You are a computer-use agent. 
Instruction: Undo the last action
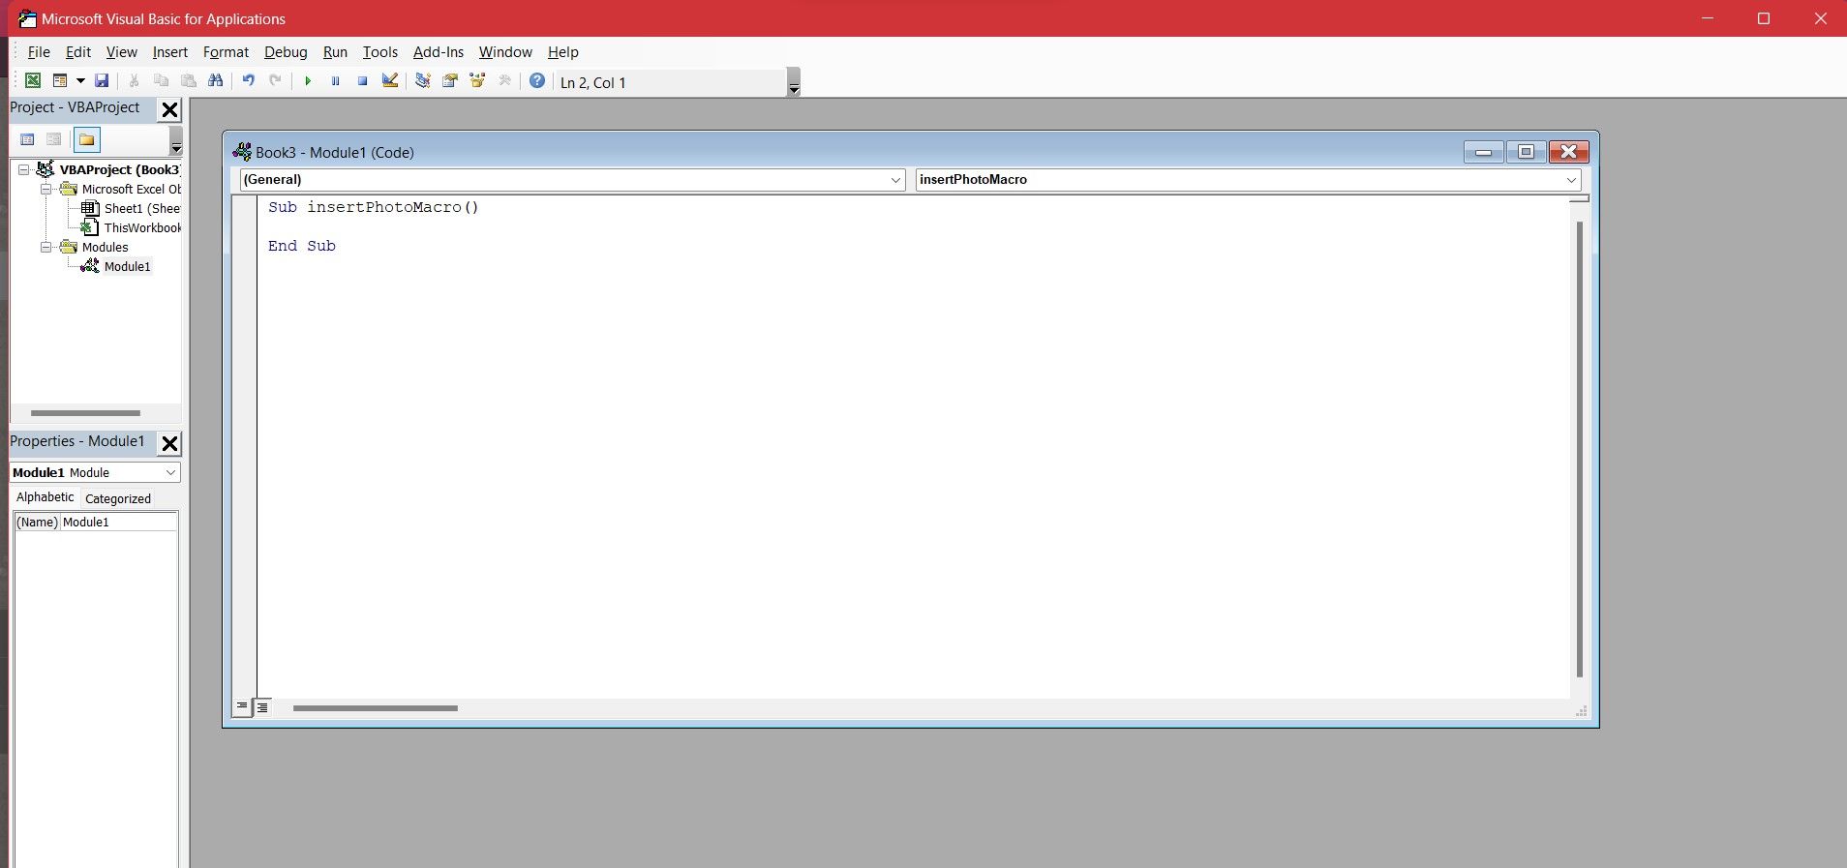[x=249, y=81]
